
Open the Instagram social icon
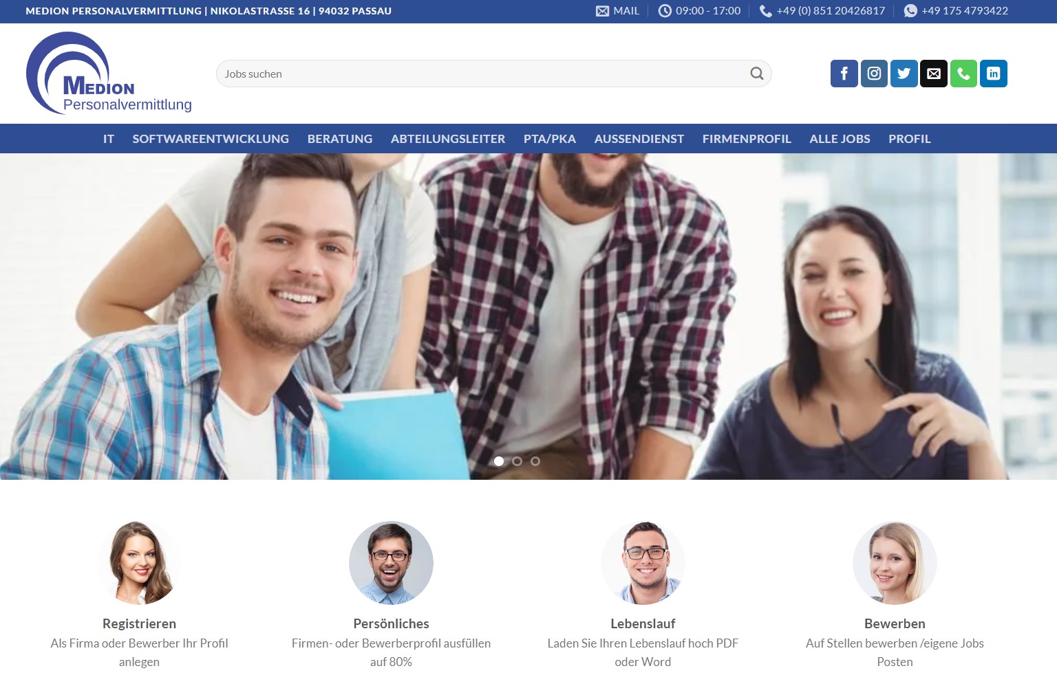coord(874,74)
